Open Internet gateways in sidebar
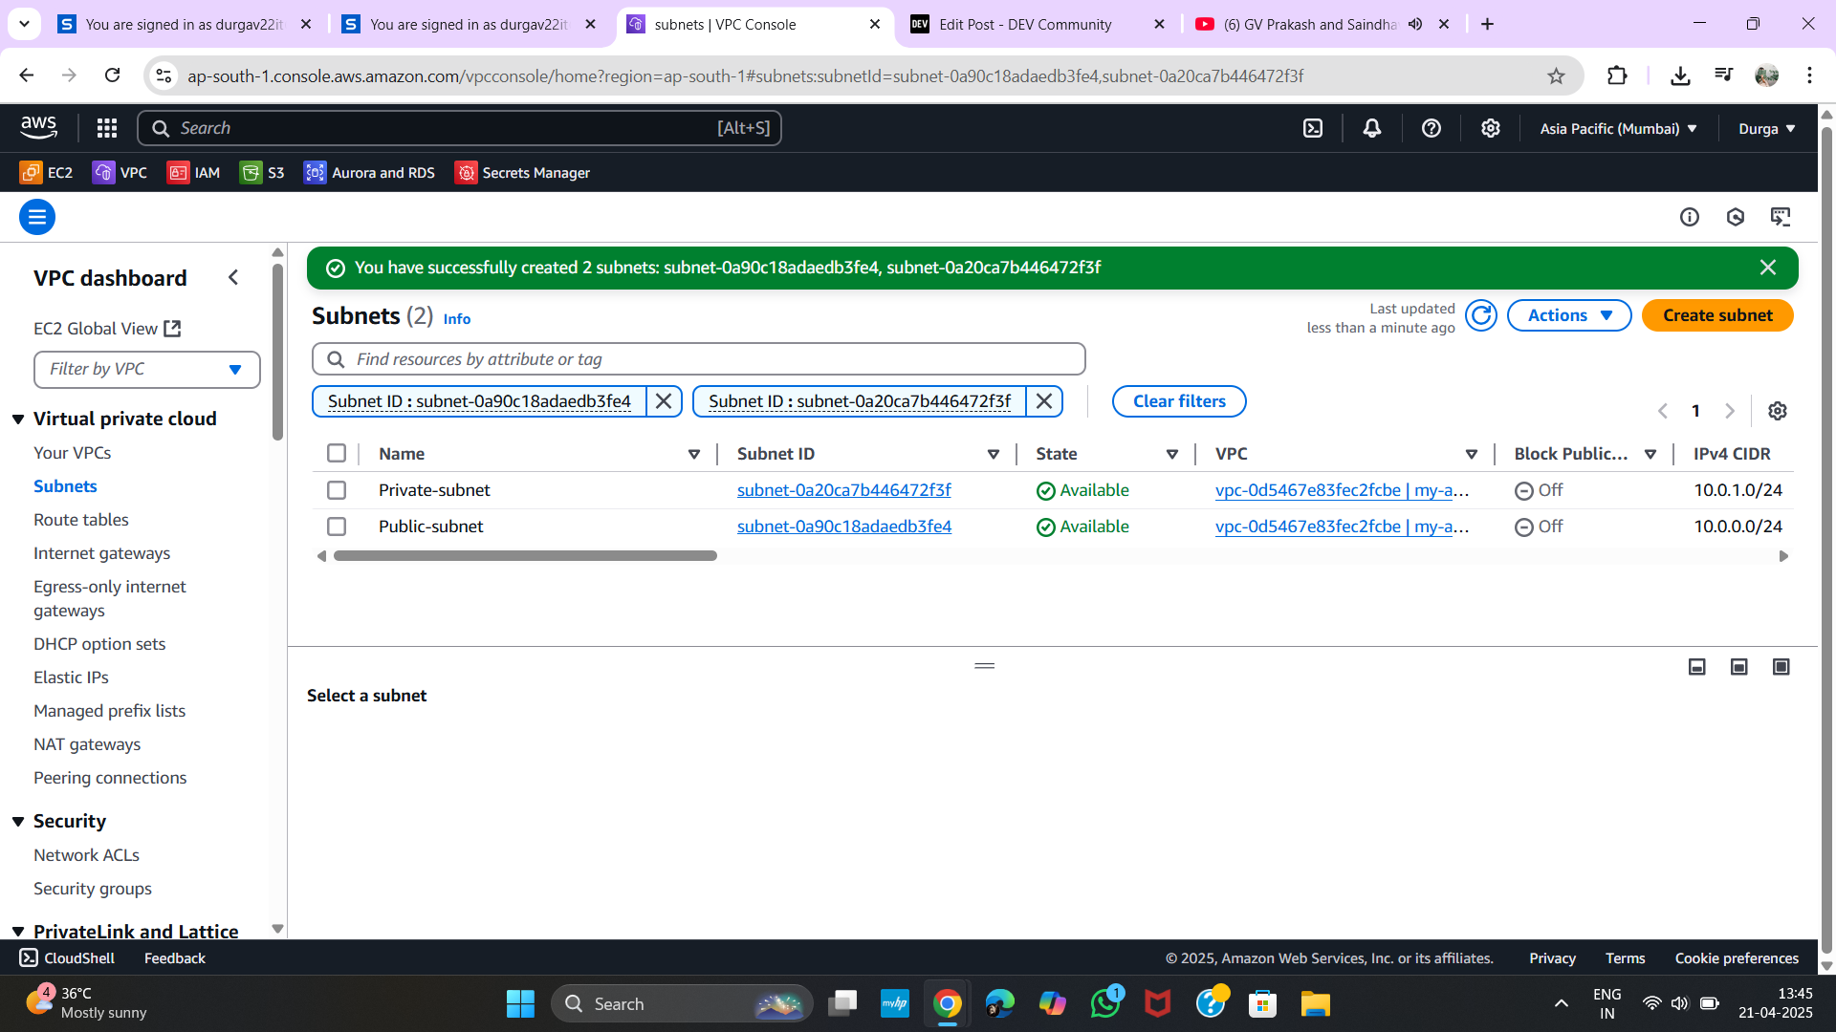 [x=102, y=553]
